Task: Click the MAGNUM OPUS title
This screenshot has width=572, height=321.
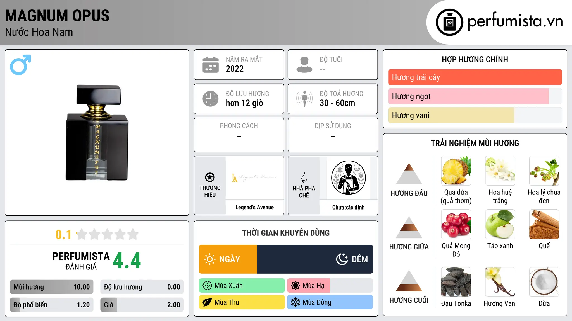Action: tap(57, 16)
